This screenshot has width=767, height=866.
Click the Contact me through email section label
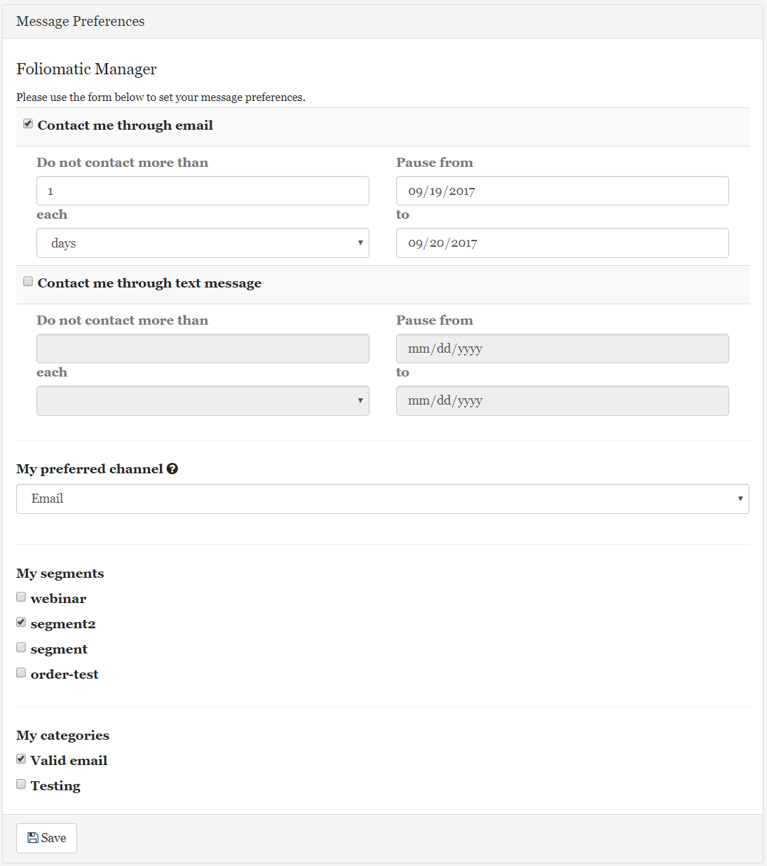[125, 125]
